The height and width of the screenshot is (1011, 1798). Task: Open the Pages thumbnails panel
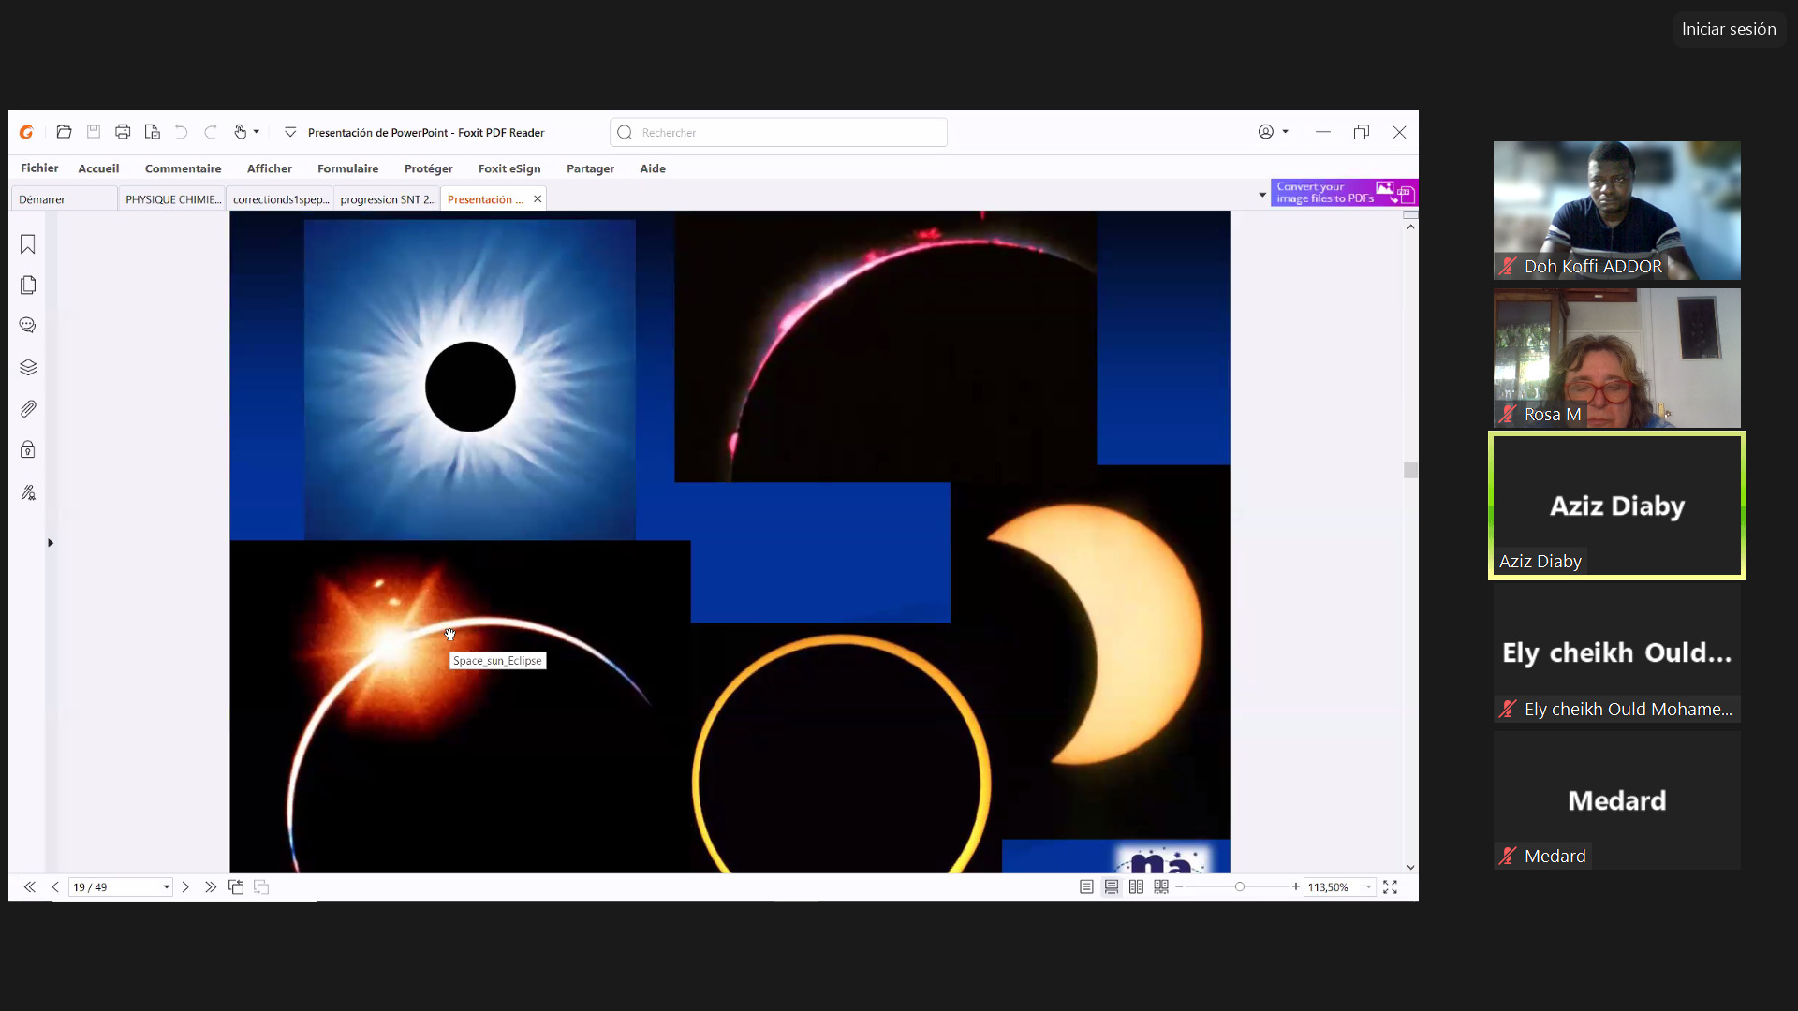pyautogui.click(x=28, y=285)
